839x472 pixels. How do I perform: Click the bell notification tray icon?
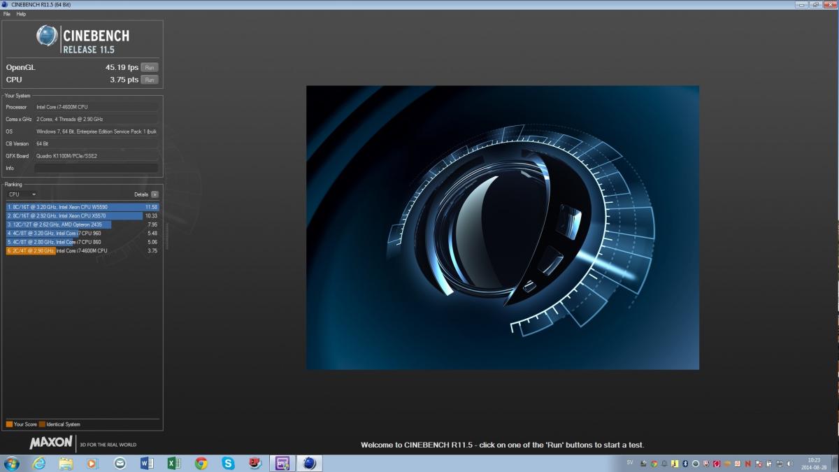coord(664,464)
